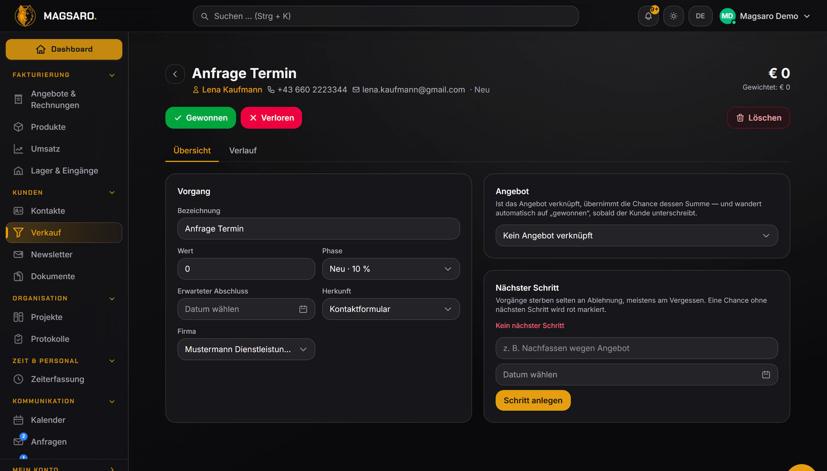This screenshot has height=471, width=827.
Task: Click the search magnifier icon
Action: 205,16
